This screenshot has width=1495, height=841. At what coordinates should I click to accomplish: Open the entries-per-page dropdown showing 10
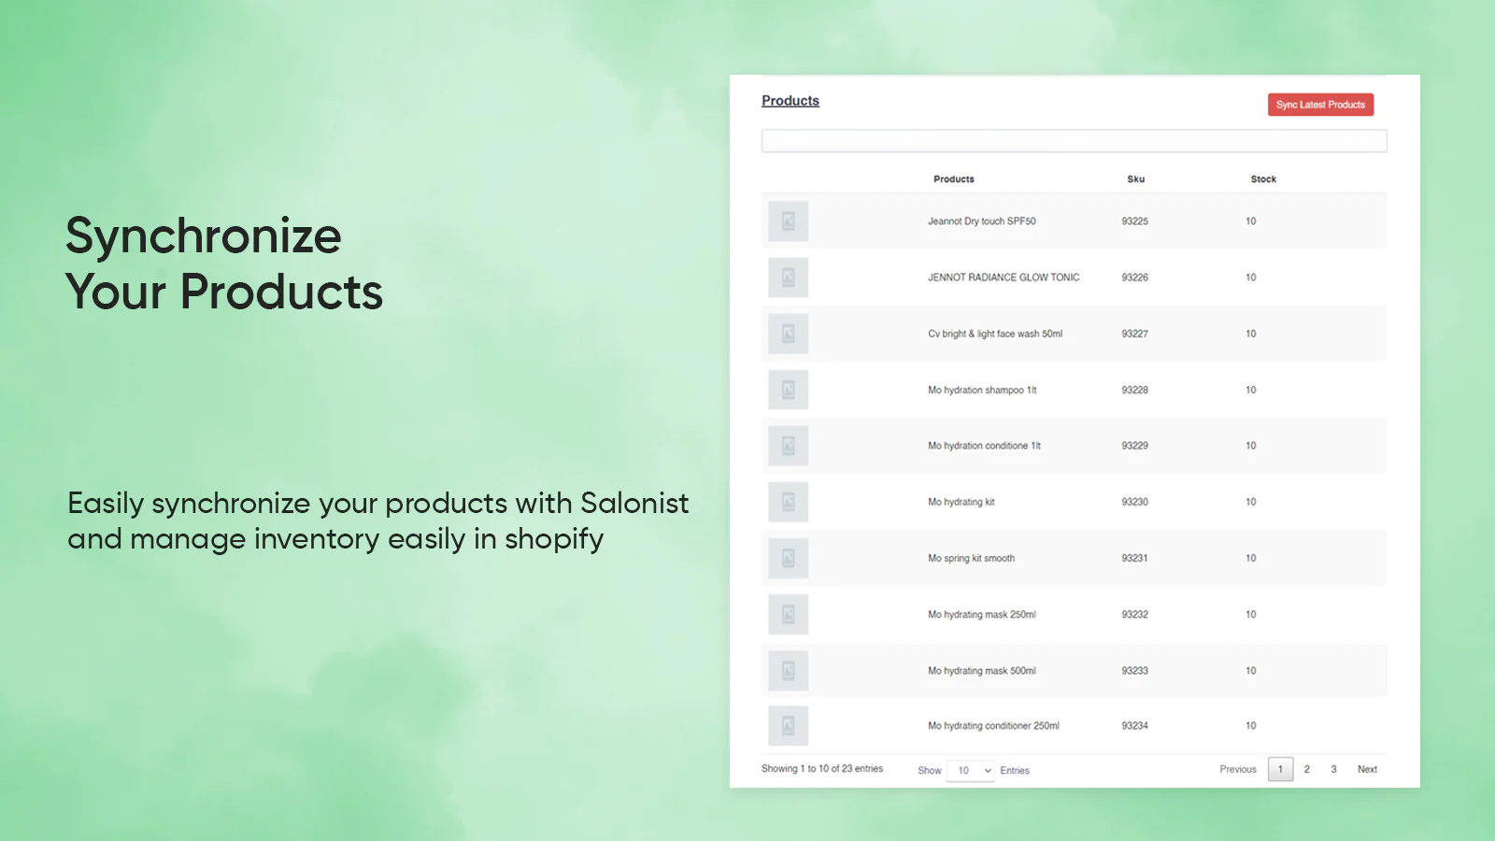tap(970, 771)
